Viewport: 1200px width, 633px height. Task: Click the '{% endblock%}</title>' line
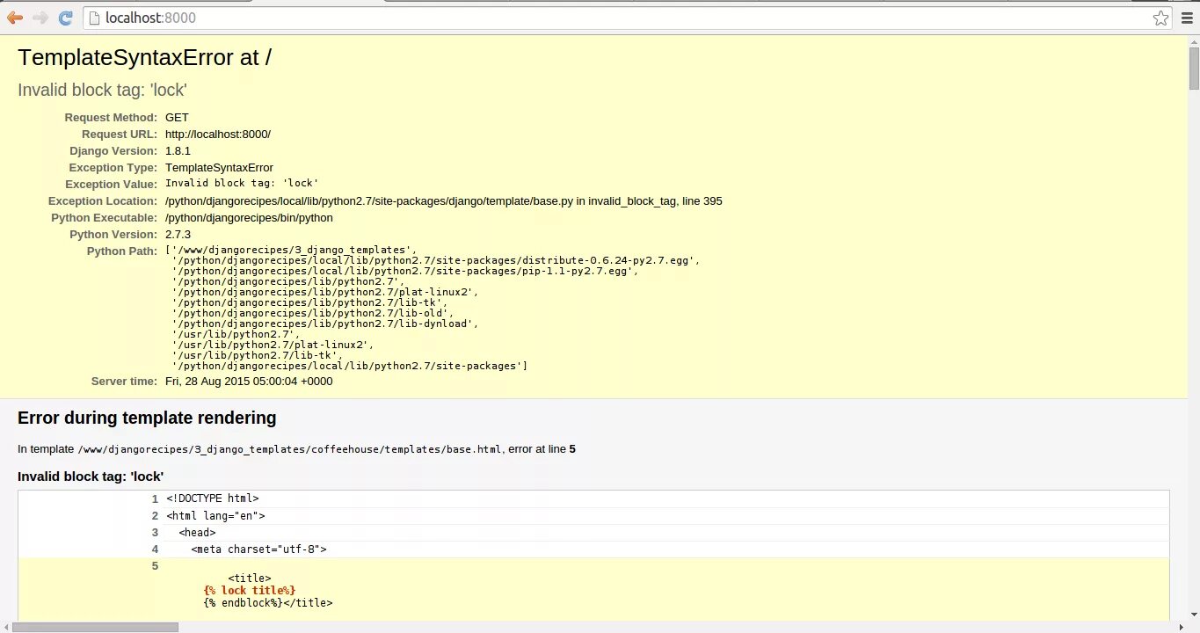[x=268, y=603]
